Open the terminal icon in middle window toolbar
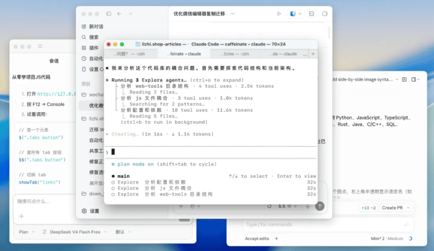 [311, 13]
